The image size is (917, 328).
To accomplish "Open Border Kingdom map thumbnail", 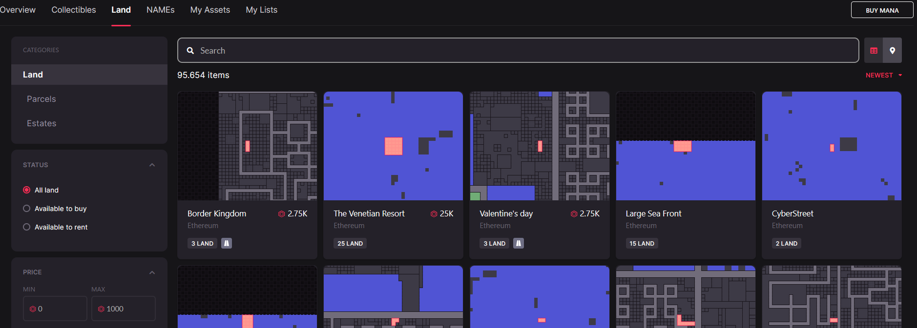I will point(247,146).
